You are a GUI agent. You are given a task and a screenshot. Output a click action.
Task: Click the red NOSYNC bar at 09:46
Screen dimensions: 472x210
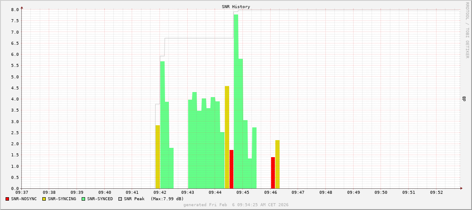click(x=273, y=173)
